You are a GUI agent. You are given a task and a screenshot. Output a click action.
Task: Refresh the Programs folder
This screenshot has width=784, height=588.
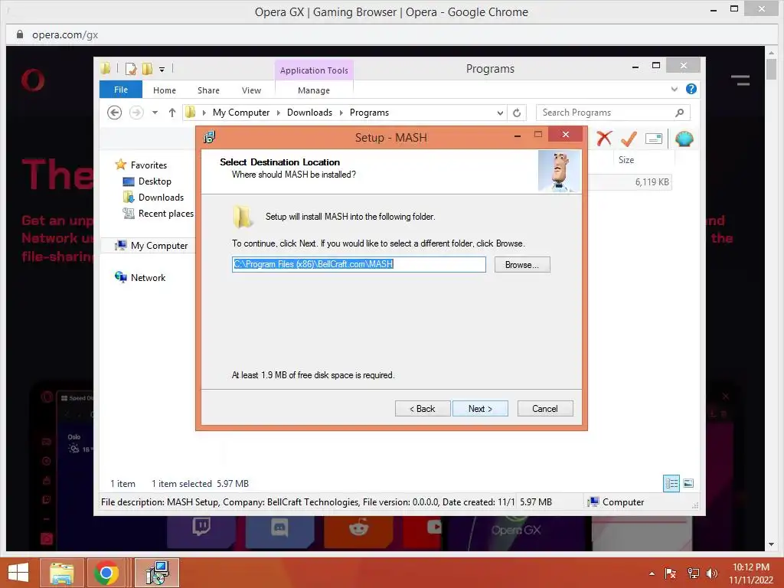click(517, 113)
